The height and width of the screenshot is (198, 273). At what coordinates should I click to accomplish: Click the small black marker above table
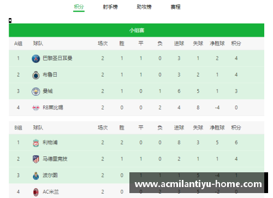(x=10, y=20)
